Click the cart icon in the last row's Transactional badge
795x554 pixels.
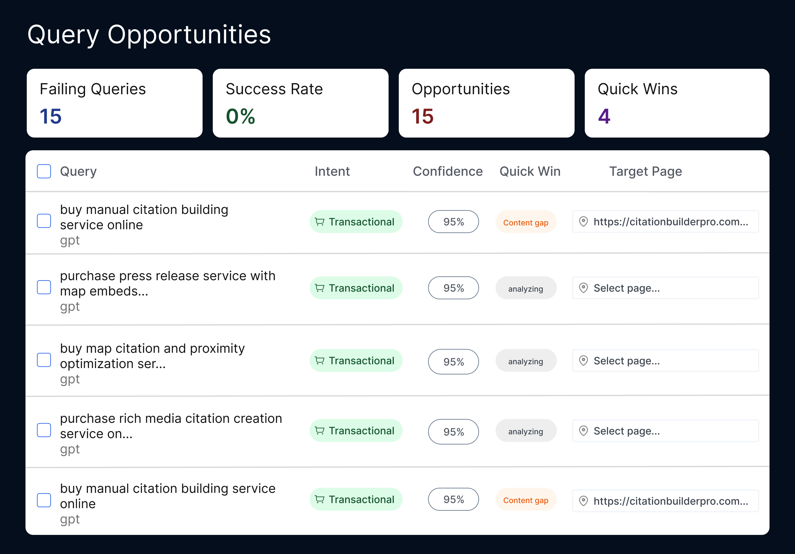[319, 499]
